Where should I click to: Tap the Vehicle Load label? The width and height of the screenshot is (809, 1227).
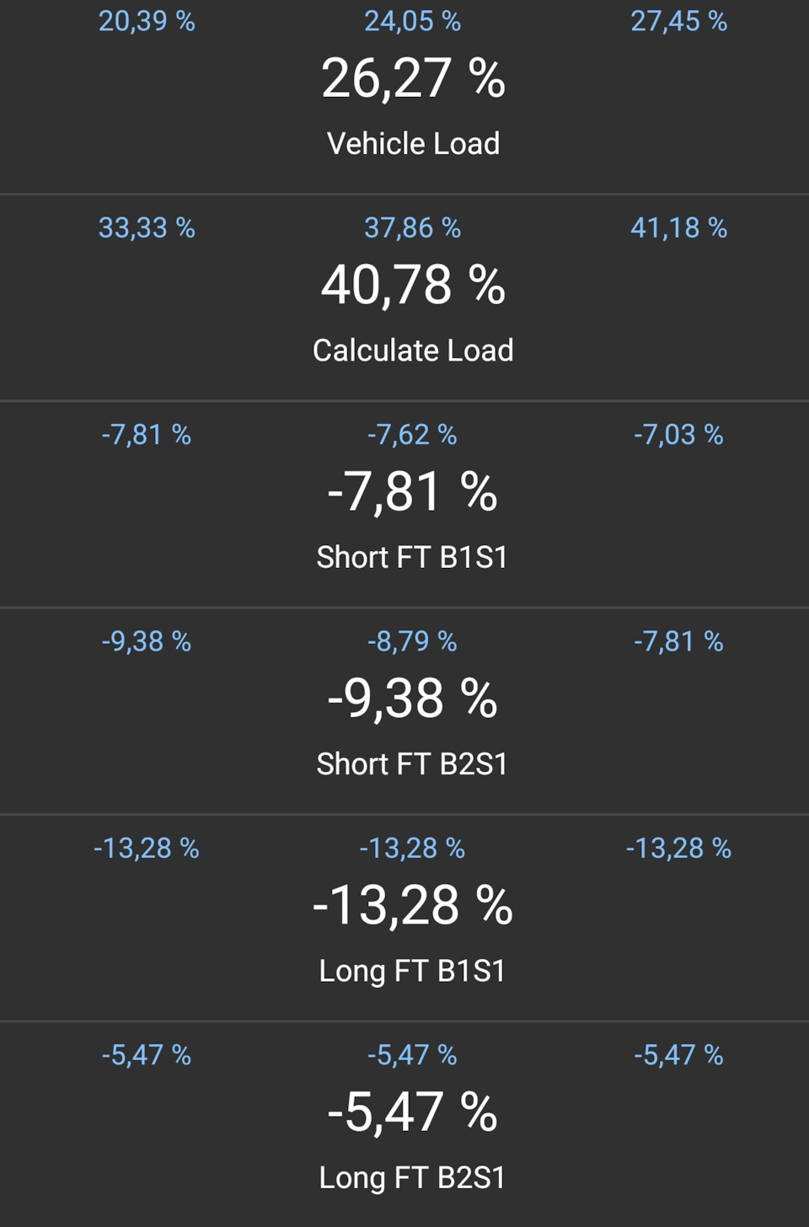pyautogui.click(x=413, y=143)
